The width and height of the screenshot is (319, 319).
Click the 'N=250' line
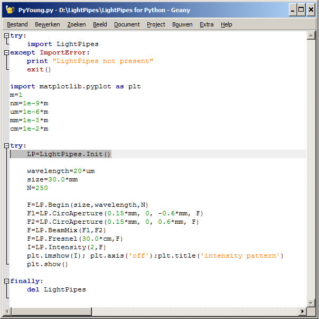point(37,188)
